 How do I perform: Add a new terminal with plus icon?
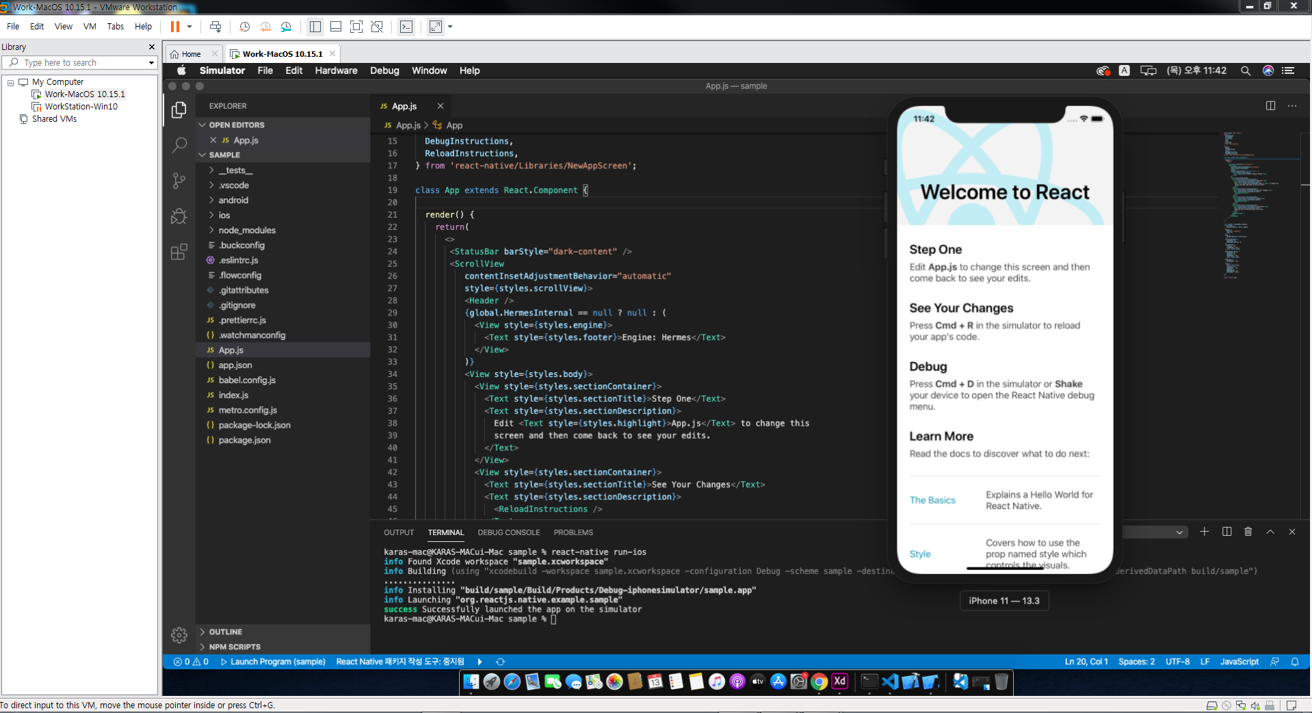pyautogui.click(x=1205, y=532)
